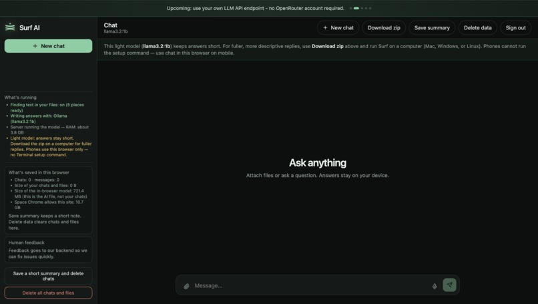
Task: Click the Surf AI wave logo icon
Action: [10, 27]
